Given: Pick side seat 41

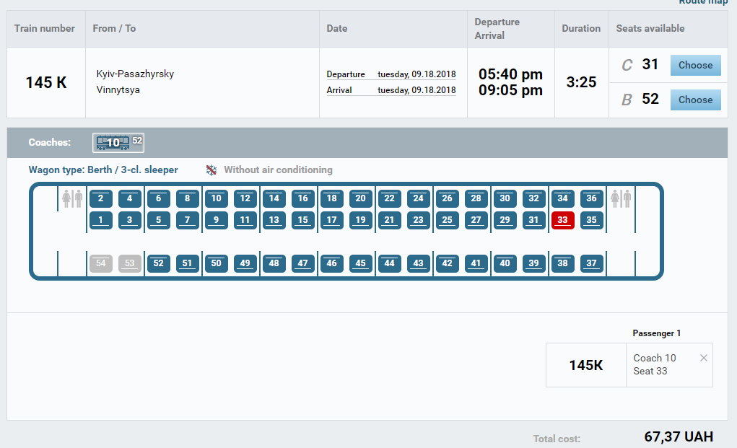Looking at the screenshot, I should (476, 263).
